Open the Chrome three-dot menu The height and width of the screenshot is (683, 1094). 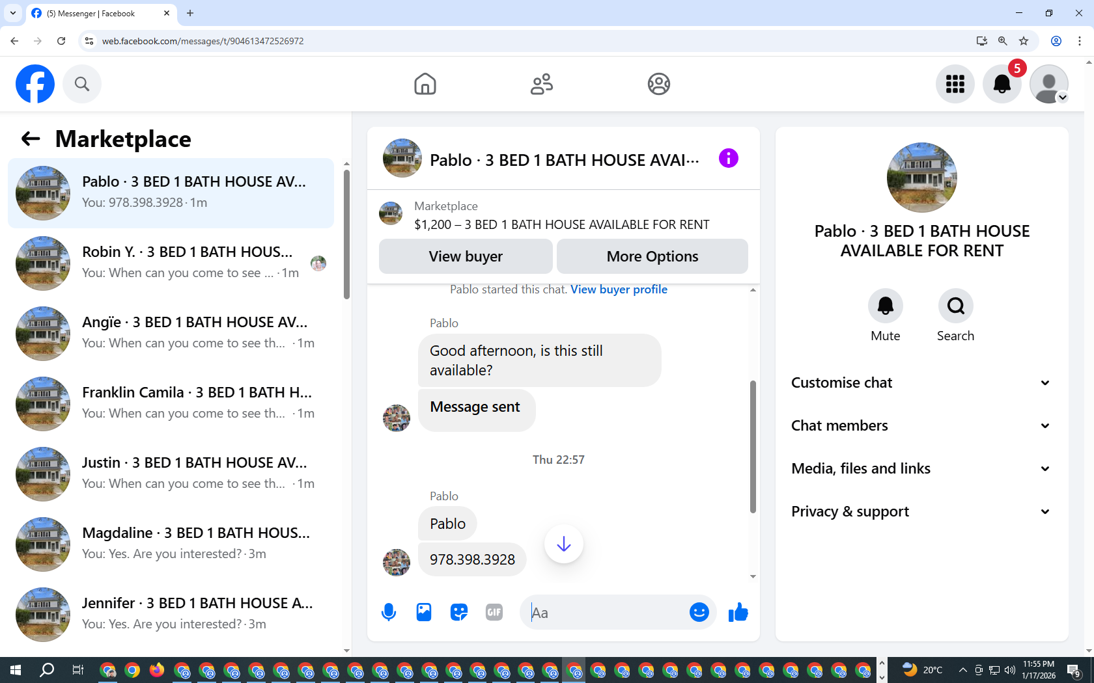pyautogui.click(x=1080, y=41)
